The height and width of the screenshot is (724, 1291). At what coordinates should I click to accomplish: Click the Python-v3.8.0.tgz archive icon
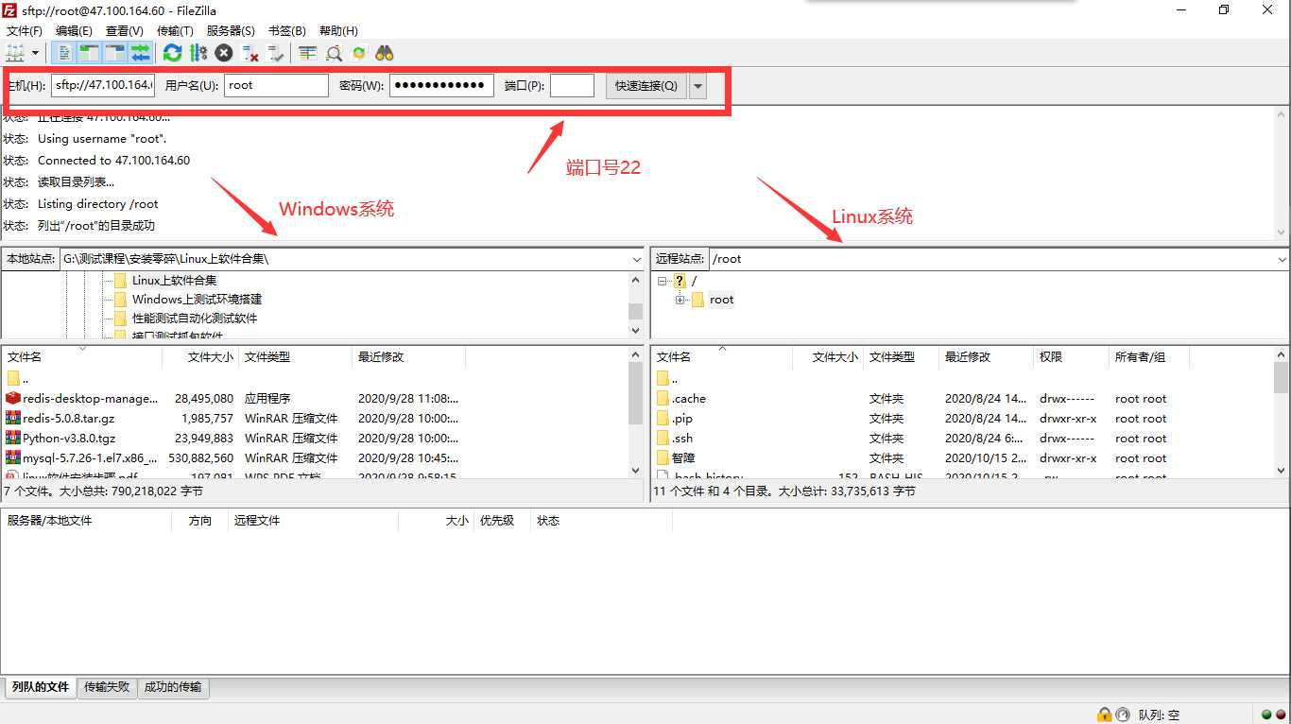click(13, 438)
